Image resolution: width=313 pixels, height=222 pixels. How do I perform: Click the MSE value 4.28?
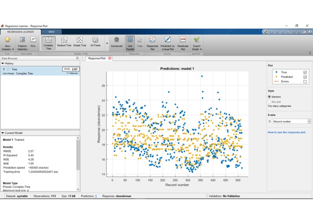tap(31, 160)
